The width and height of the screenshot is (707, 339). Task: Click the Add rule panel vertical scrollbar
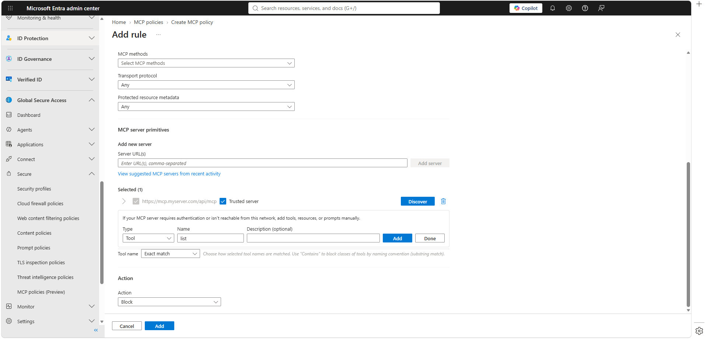coord(688,234)
